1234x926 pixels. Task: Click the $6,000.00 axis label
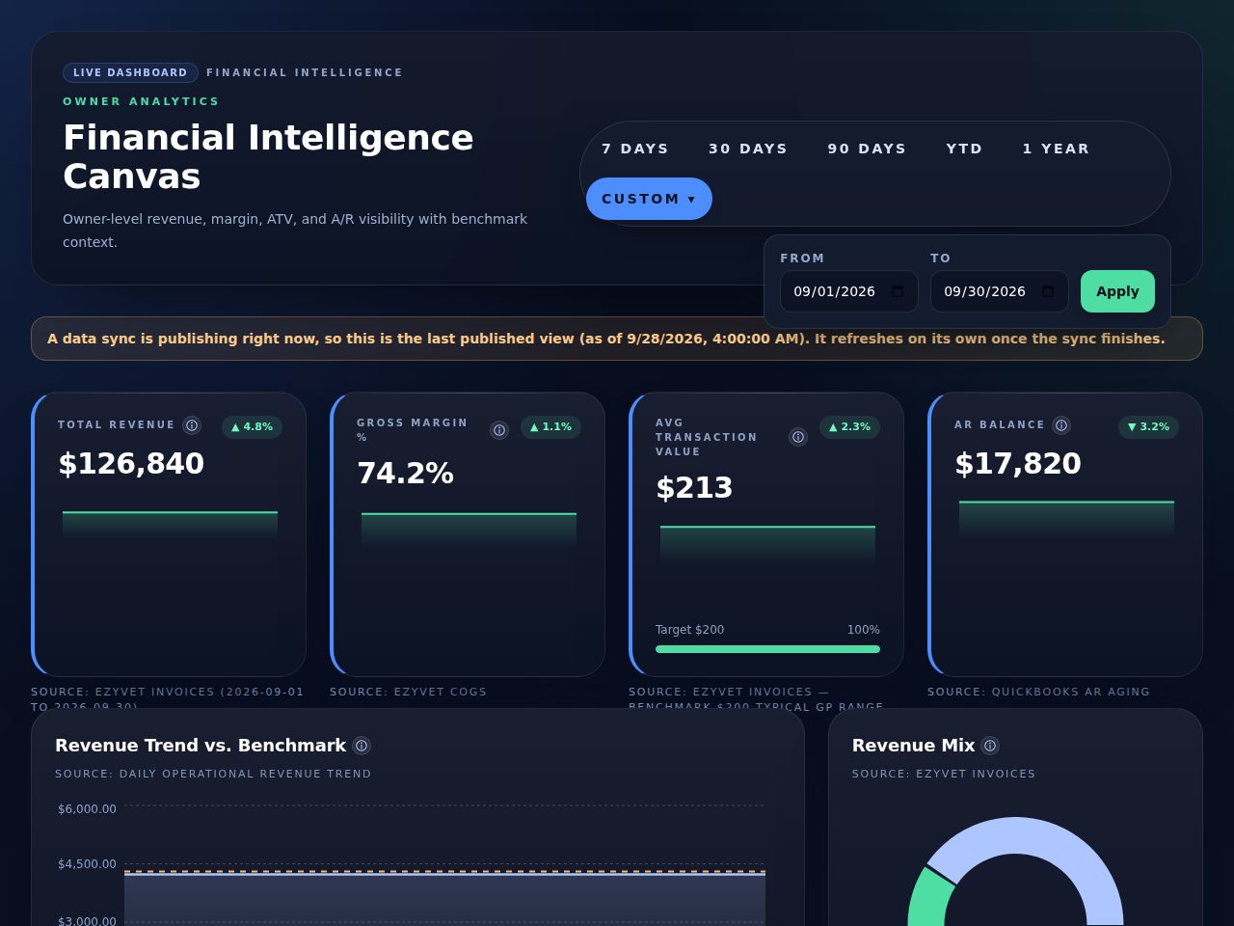pyautogui.click(x=87, y=809)
